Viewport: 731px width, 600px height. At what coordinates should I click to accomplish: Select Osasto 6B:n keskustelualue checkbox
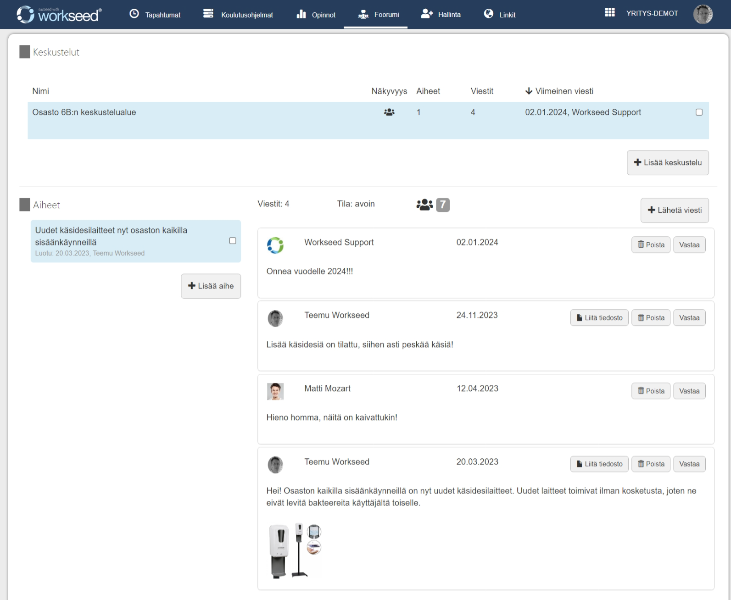(x=699, y=112)
